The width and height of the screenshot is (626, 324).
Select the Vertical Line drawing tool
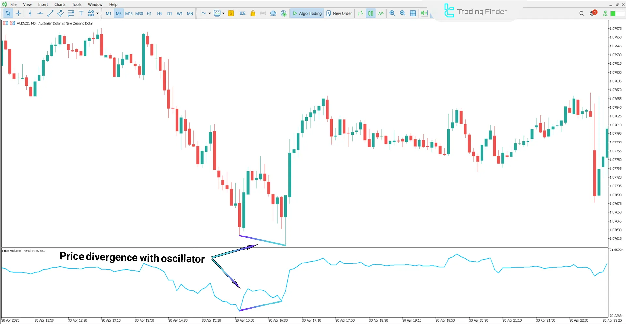pos(30,13)
